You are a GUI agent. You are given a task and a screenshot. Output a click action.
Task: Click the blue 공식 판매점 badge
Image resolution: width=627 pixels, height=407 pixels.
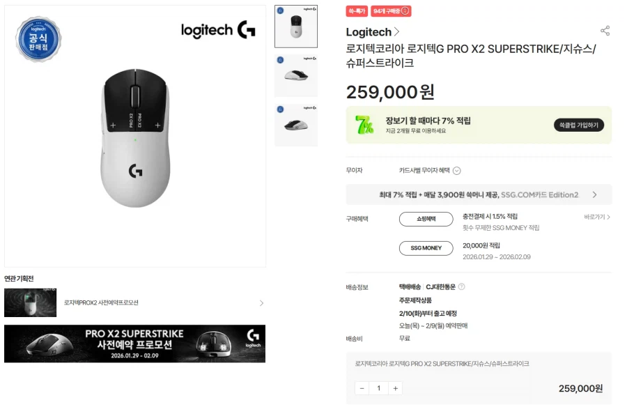38,39
